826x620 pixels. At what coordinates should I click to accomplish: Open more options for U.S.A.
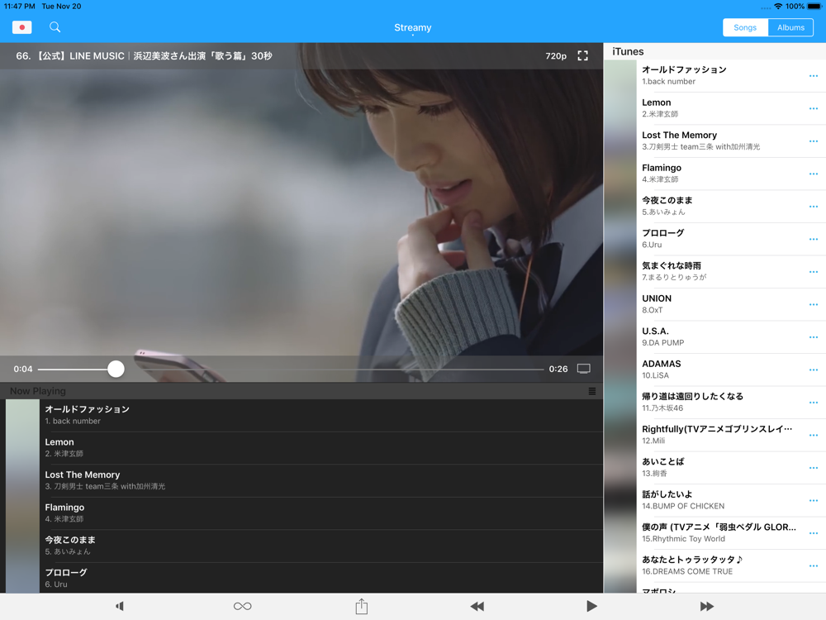(x=814, y=337)
